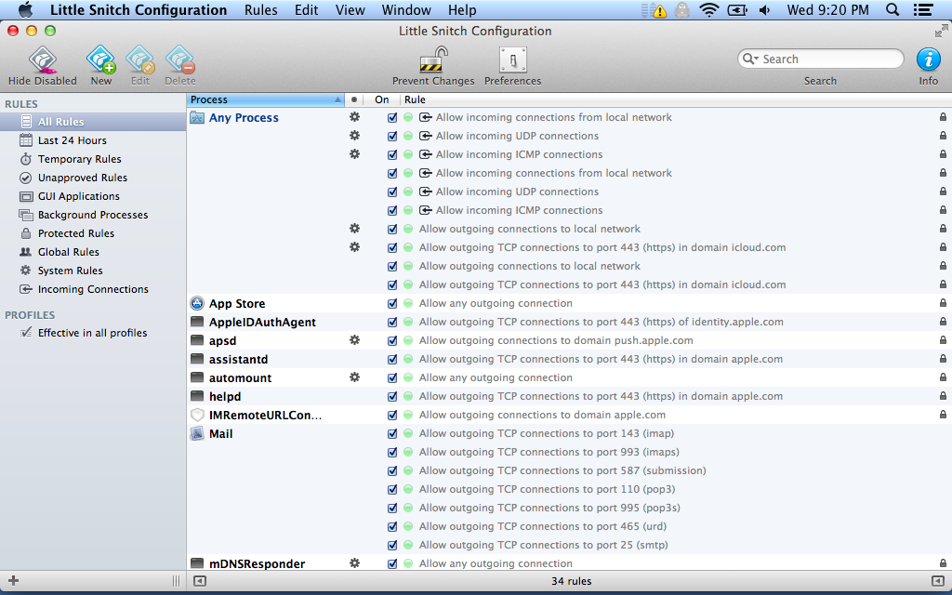The height and width of the screenshot is (595, 952).
Task: Click the left pane toggle in status bar
Action: [199, 581]
